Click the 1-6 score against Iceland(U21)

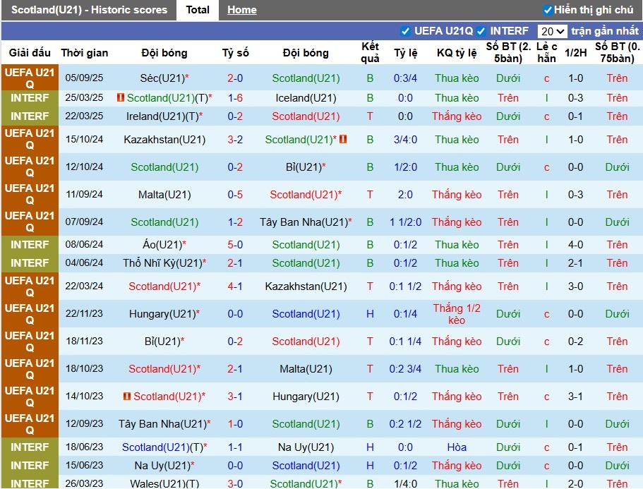(x=235, y=98)
